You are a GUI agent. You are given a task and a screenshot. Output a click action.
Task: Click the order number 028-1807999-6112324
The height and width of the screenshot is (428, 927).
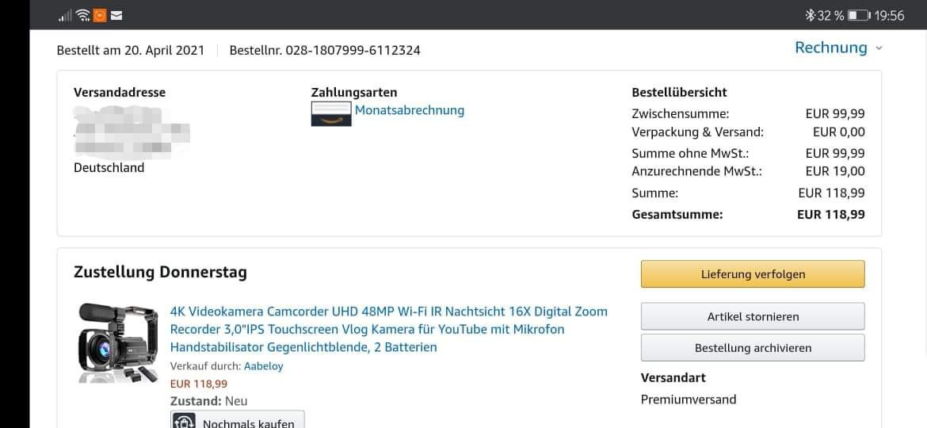tap(353, 50)
